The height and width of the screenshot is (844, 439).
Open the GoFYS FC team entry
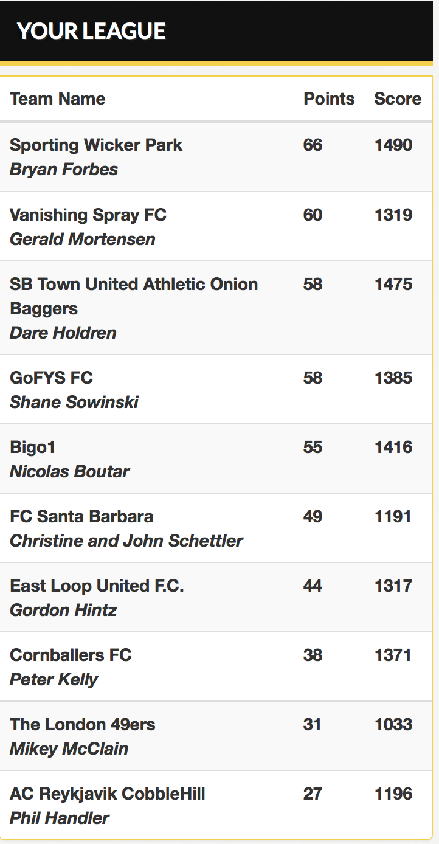tap(52, 378)
